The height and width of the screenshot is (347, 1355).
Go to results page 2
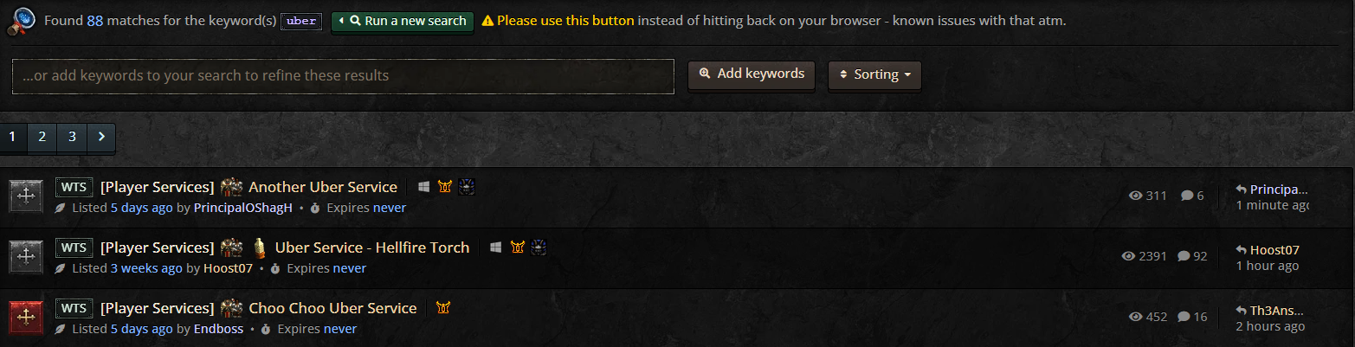pos(42,137)
